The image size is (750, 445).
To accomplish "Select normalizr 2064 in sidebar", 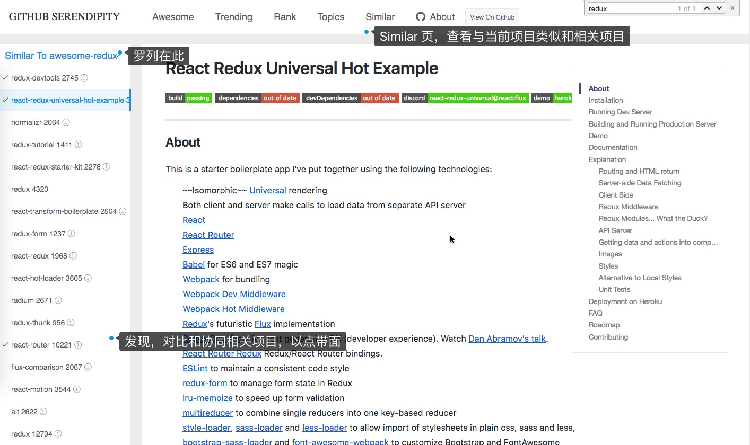I will 36,122.
